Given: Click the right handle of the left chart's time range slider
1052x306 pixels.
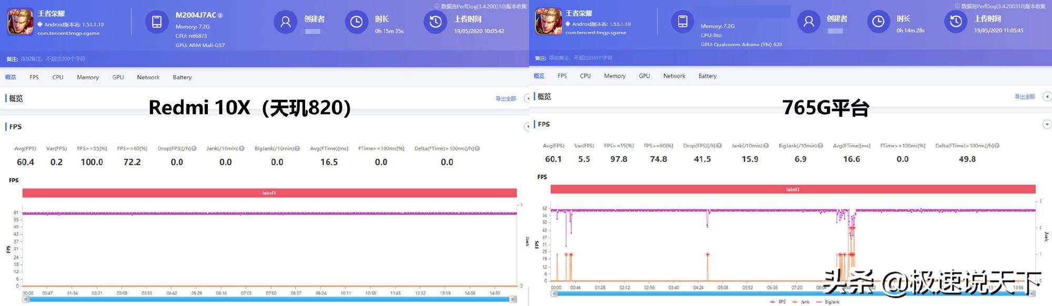Looking at the screenshot, I should tap(513, 299).
